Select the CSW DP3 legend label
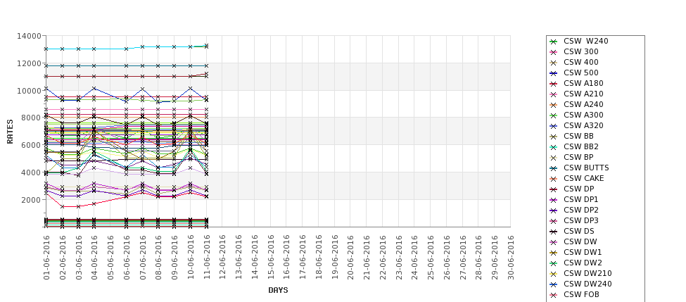Viewport: 686px width, 302px height. point(581,220)
